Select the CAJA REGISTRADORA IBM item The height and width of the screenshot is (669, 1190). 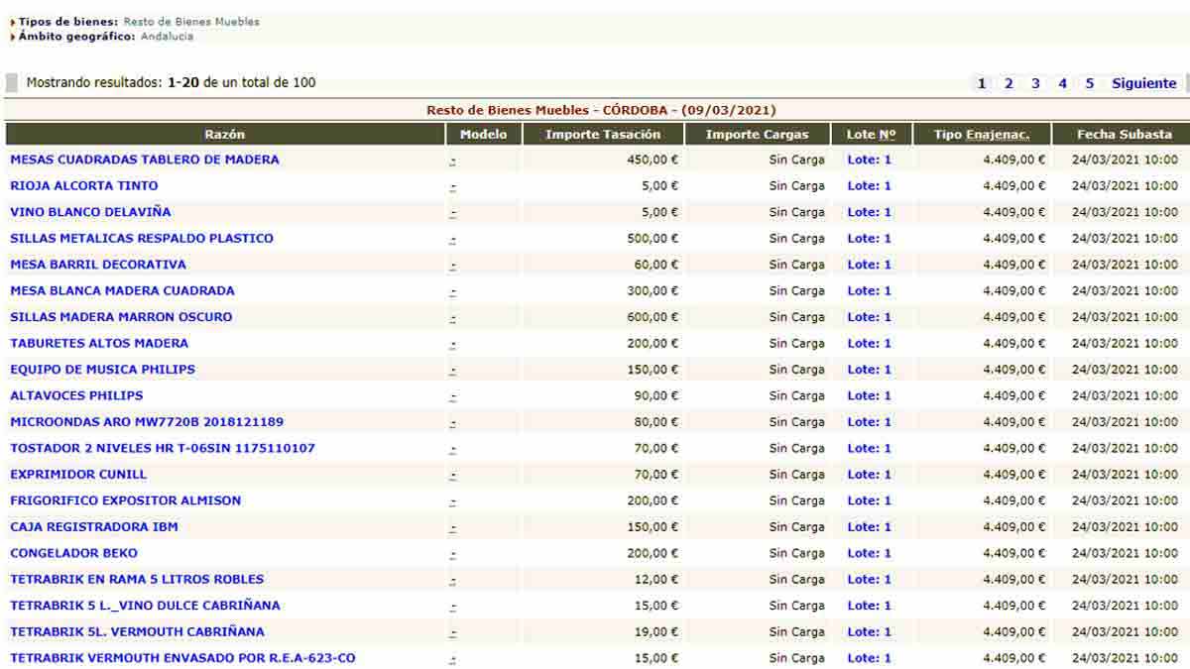tap(93, 526)
